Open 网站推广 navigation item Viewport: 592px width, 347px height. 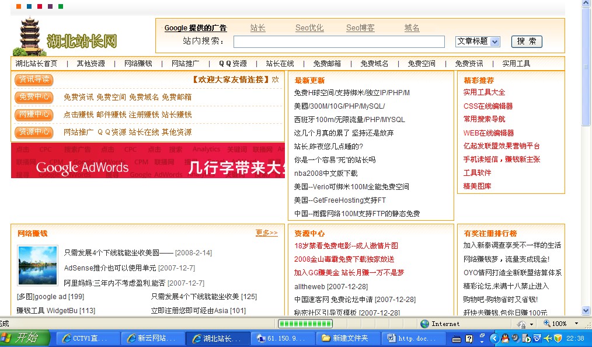point(186,64)
